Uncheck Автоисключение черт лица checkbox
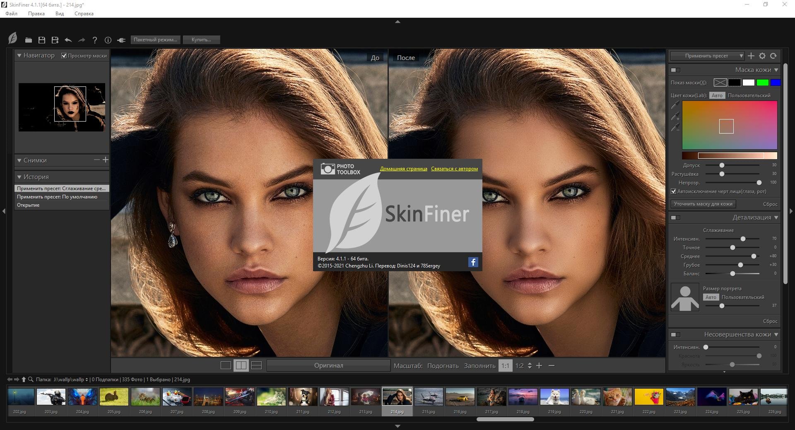This screenshot has width=795, height=430. pyautogui.click(x=673, y=191)
